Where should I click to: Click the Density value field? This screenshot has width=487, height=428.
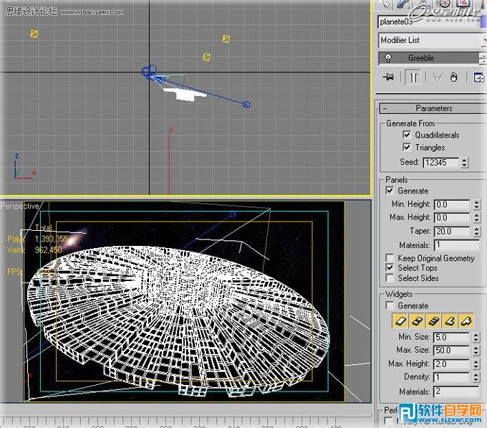click(x=451, y=377)
